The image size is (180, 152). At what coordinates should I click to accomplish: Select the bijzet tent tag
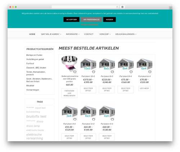tap(40, 108)
